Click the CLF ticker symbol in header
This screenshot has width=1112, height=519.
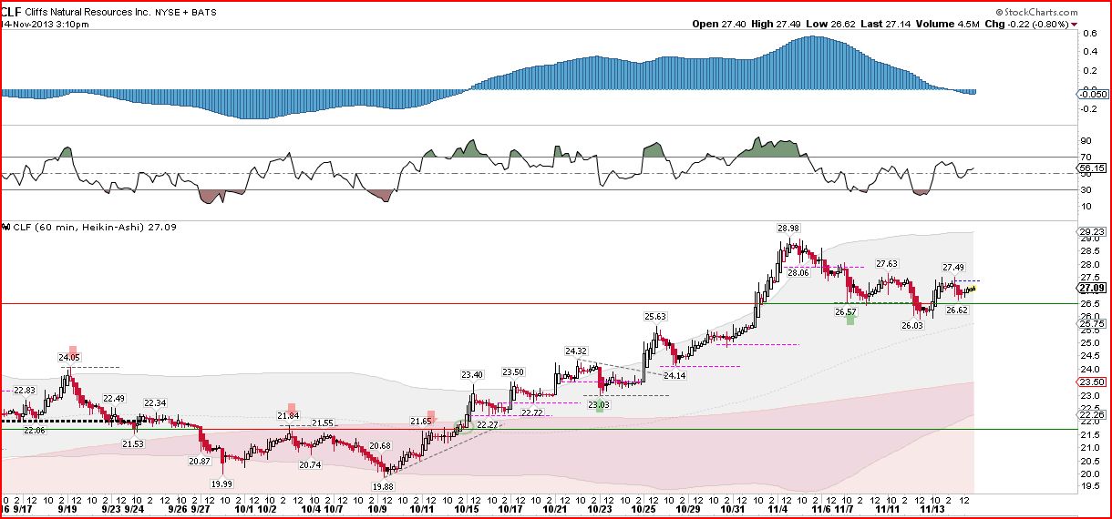12,10
